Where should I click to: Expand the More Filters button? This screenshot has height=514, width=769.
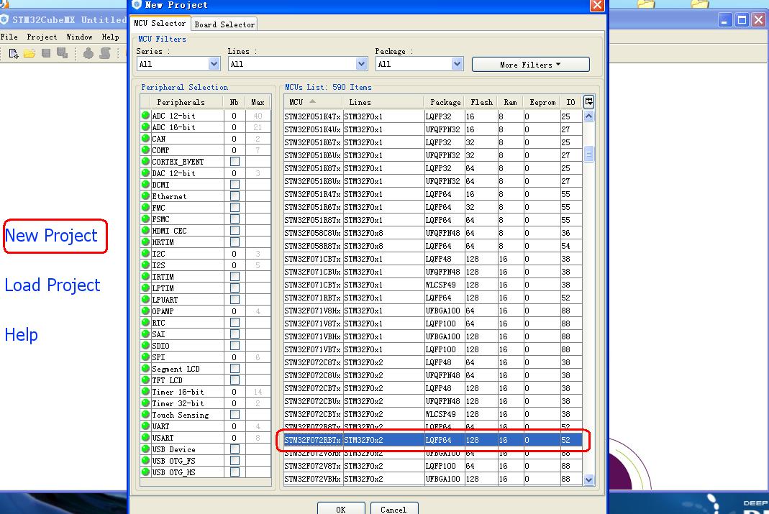point(531,64)
